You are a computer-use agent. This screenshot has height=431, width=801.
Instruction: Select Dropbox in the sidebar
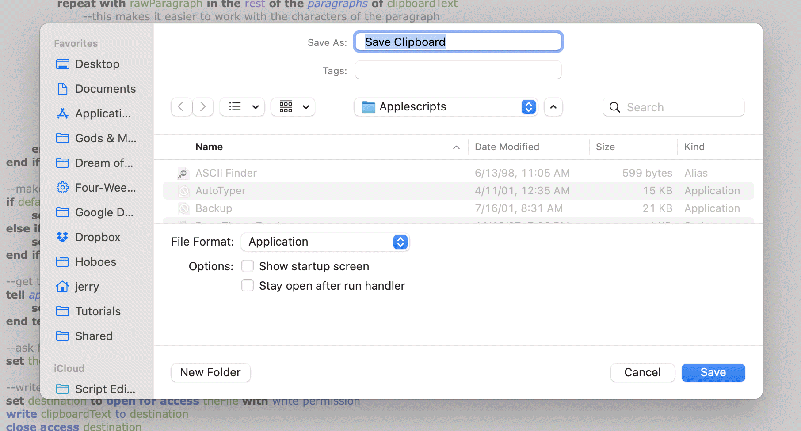click(97, 237)
